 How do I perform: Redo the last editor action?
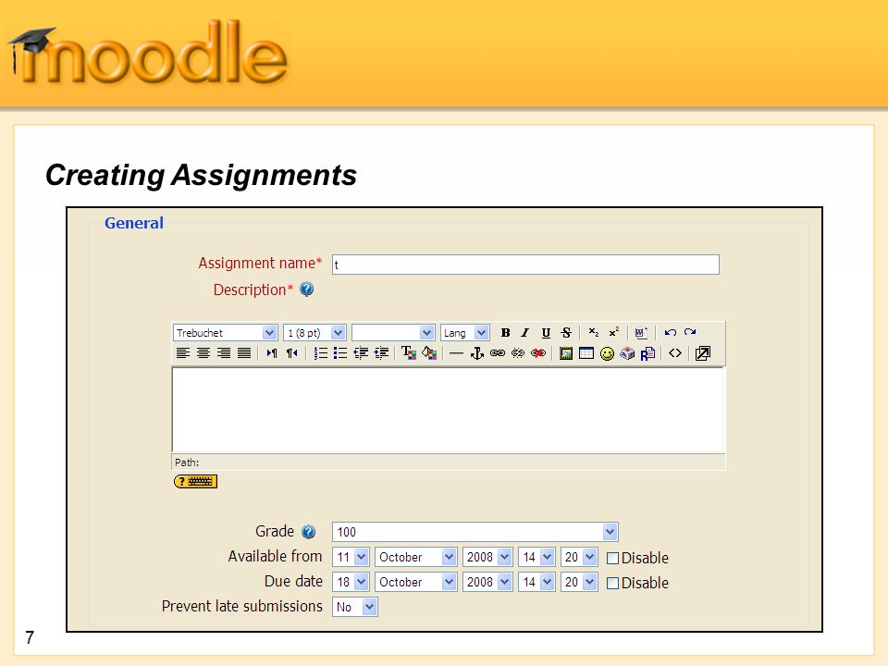click(690, 333)
